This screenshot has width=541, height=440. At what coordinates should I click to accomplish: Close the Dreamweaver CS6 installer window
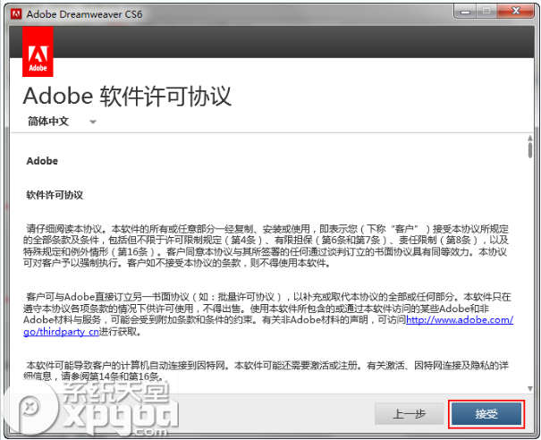[515, 12]
